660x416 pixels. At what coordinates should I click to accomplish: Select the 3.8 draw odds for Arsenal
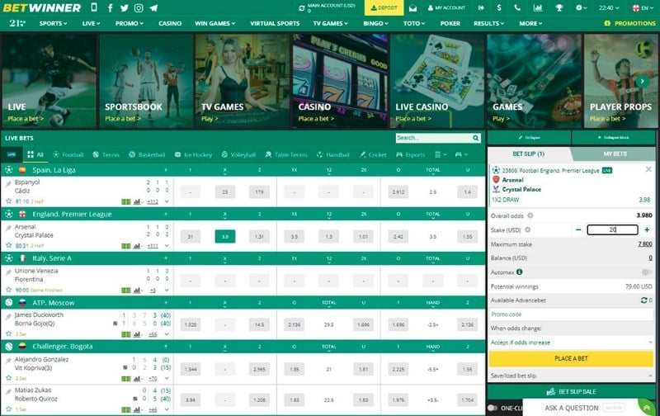coord(224,236)
